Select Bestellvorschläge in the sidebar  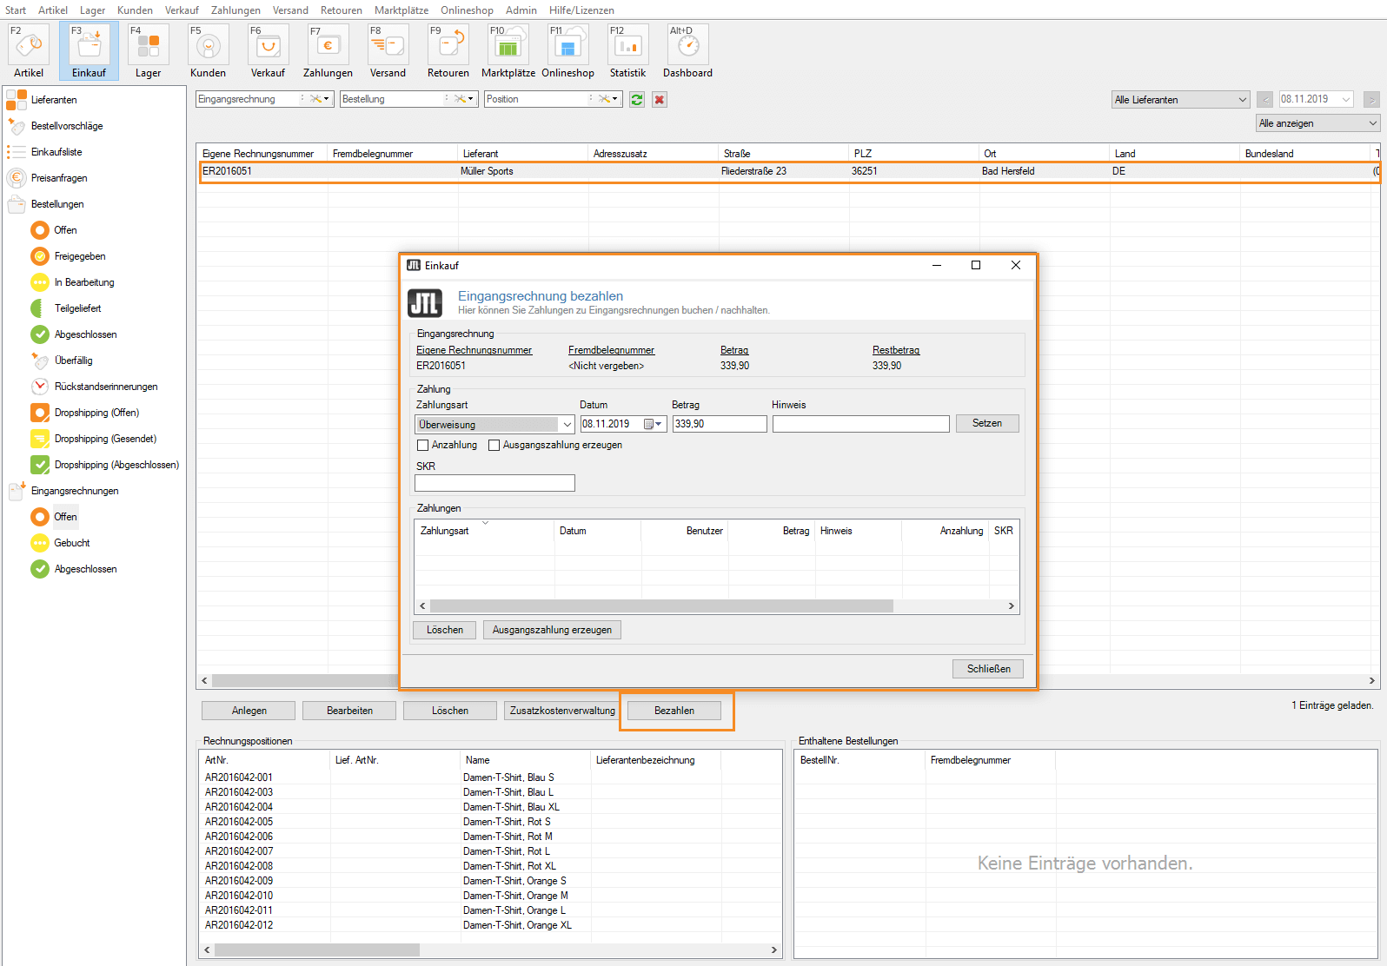tap(67, 126)
